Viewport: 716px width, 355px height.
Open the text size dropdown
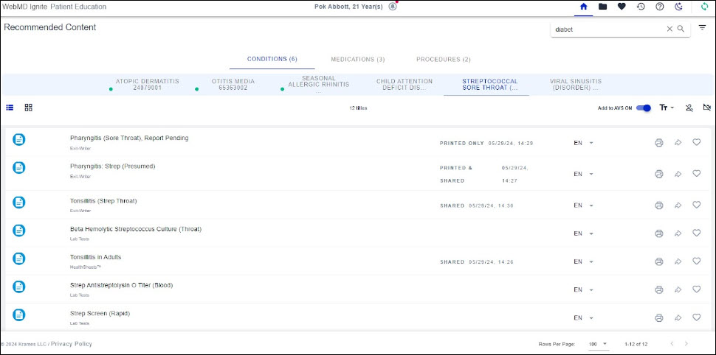point(667,108)
